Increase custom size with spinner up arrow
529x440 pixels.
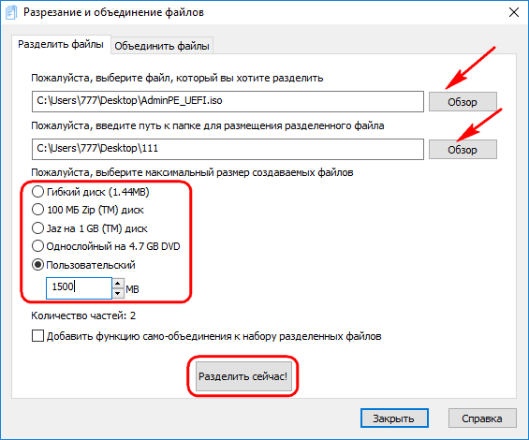[118, 283]
